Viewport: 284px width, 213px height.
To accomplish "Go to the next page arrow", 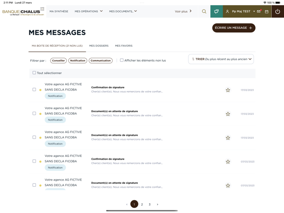I will (157, 204).
